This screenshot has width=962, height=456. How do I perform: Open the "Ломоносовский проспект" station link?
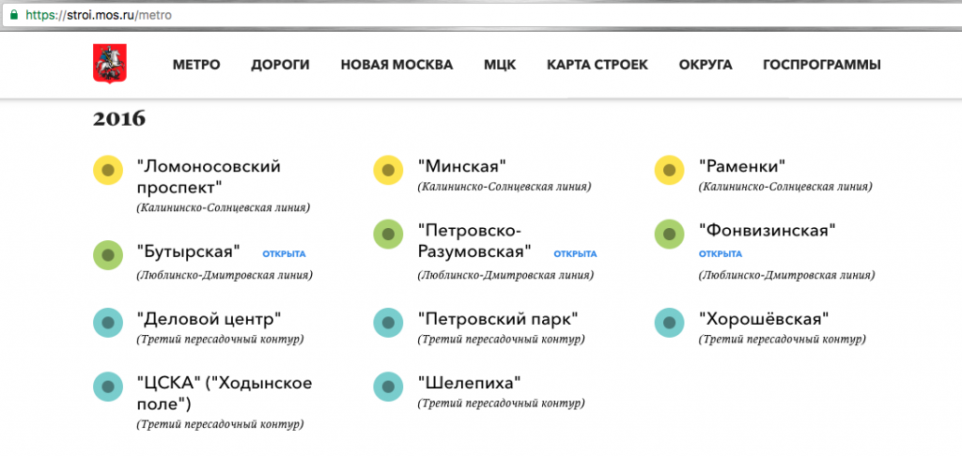(209, 176)
